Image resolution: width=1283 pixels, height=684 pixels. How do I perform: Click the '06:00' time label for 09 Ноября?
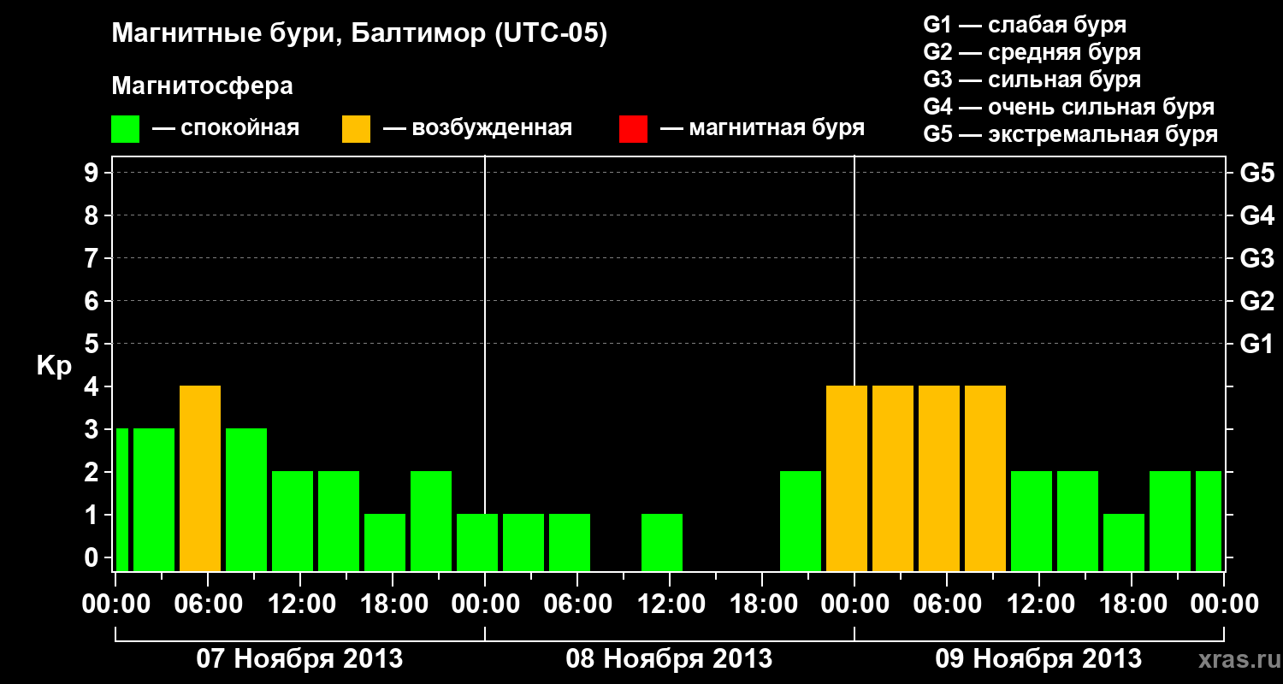coord(946,604)
